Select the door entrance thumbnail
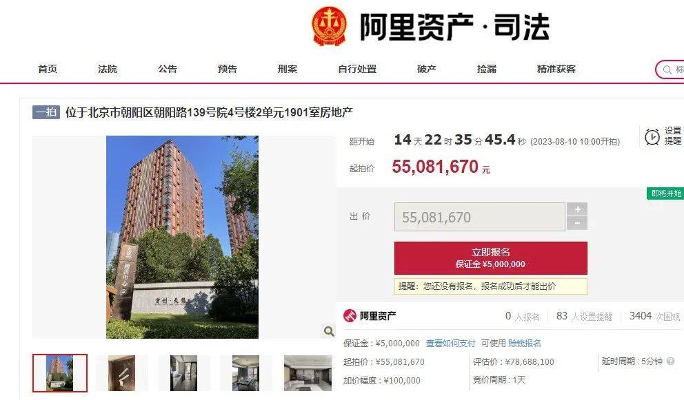The width and height of the screenshot is (684, 400). [122, 373]
